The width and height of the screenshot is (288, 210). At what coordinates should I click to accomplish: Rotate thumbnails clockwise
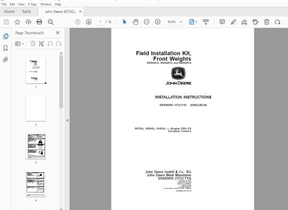(x=59, y=44)
